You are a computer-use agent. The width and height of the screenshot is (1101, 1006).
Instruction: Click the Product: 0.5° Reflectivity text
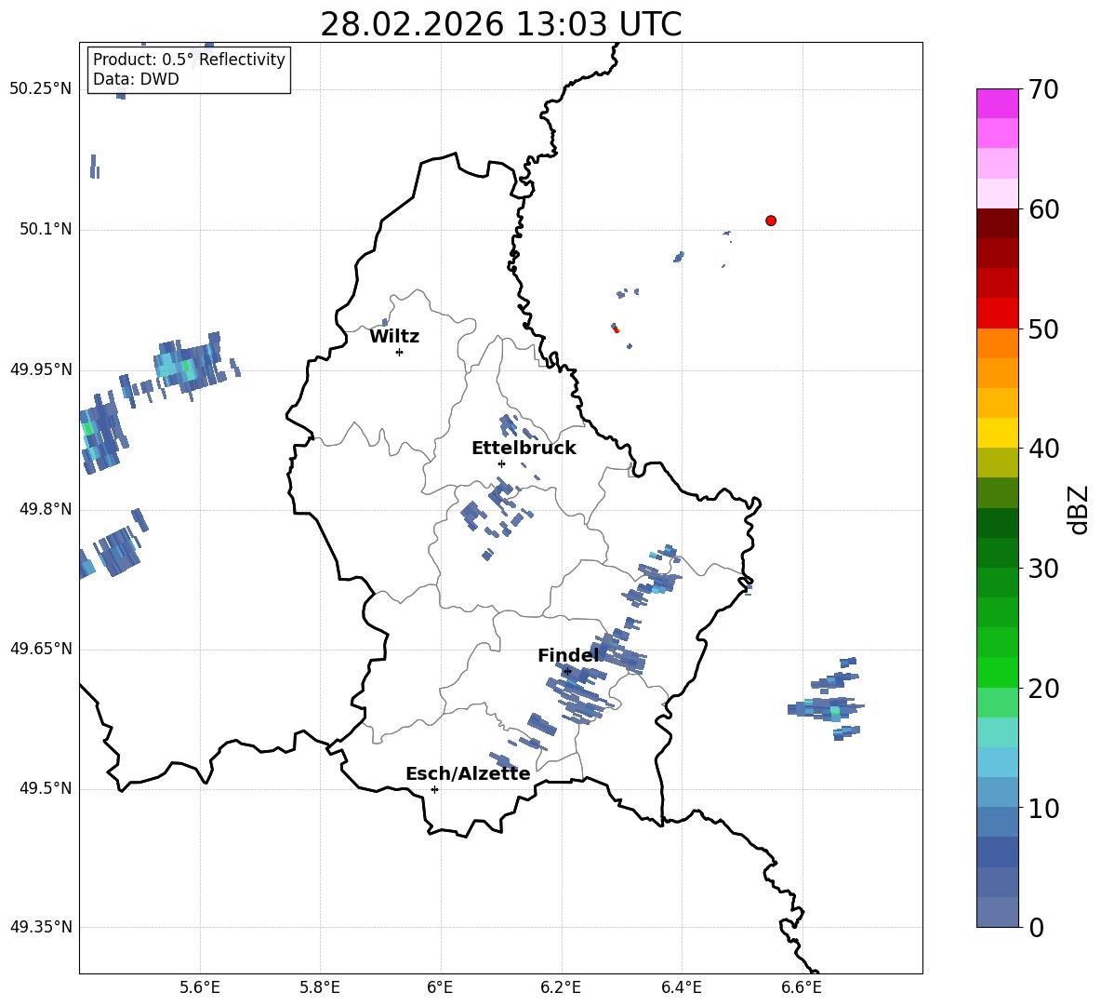coord(189,59)
